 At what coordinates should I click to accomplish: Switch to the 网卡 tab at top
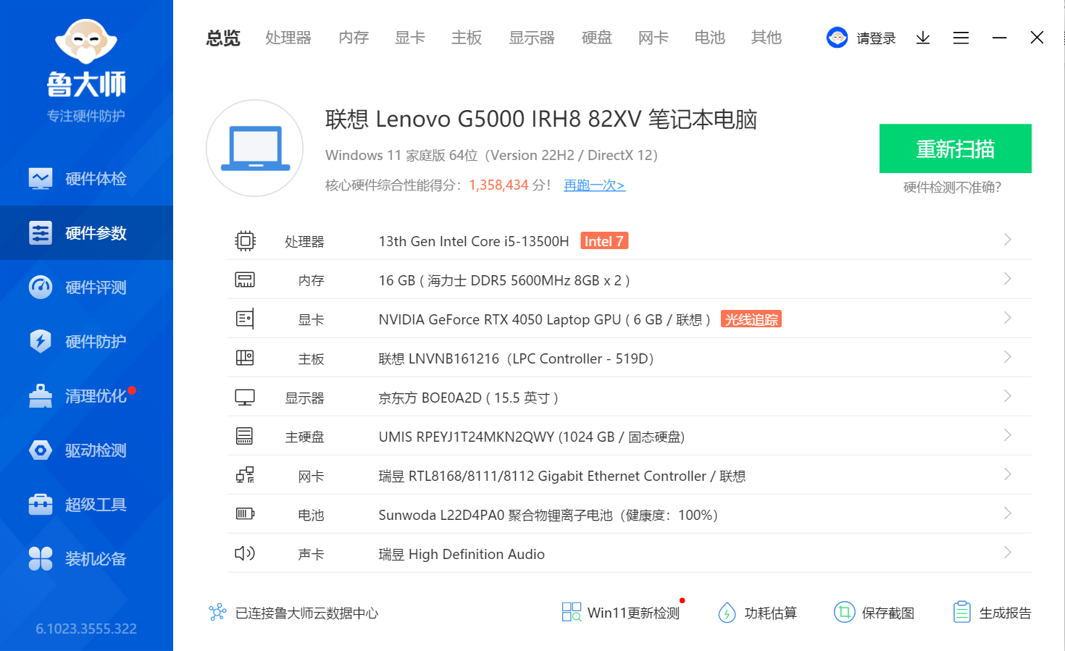pos(653,38)
